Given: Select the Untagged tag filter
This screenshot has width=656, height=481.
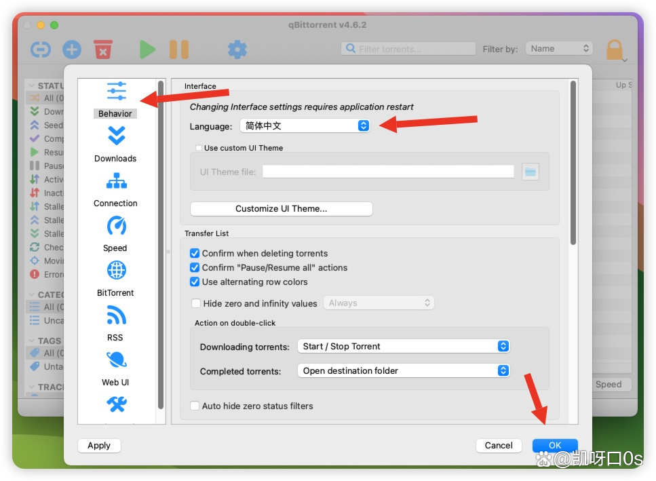Looking at the screenshot, I should pyautogui.click(x=46, y=366).
